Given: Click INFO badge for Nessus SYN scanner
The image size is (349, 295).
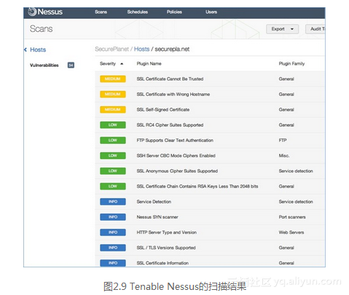Looking at the screenshot, I should [113, 217].
